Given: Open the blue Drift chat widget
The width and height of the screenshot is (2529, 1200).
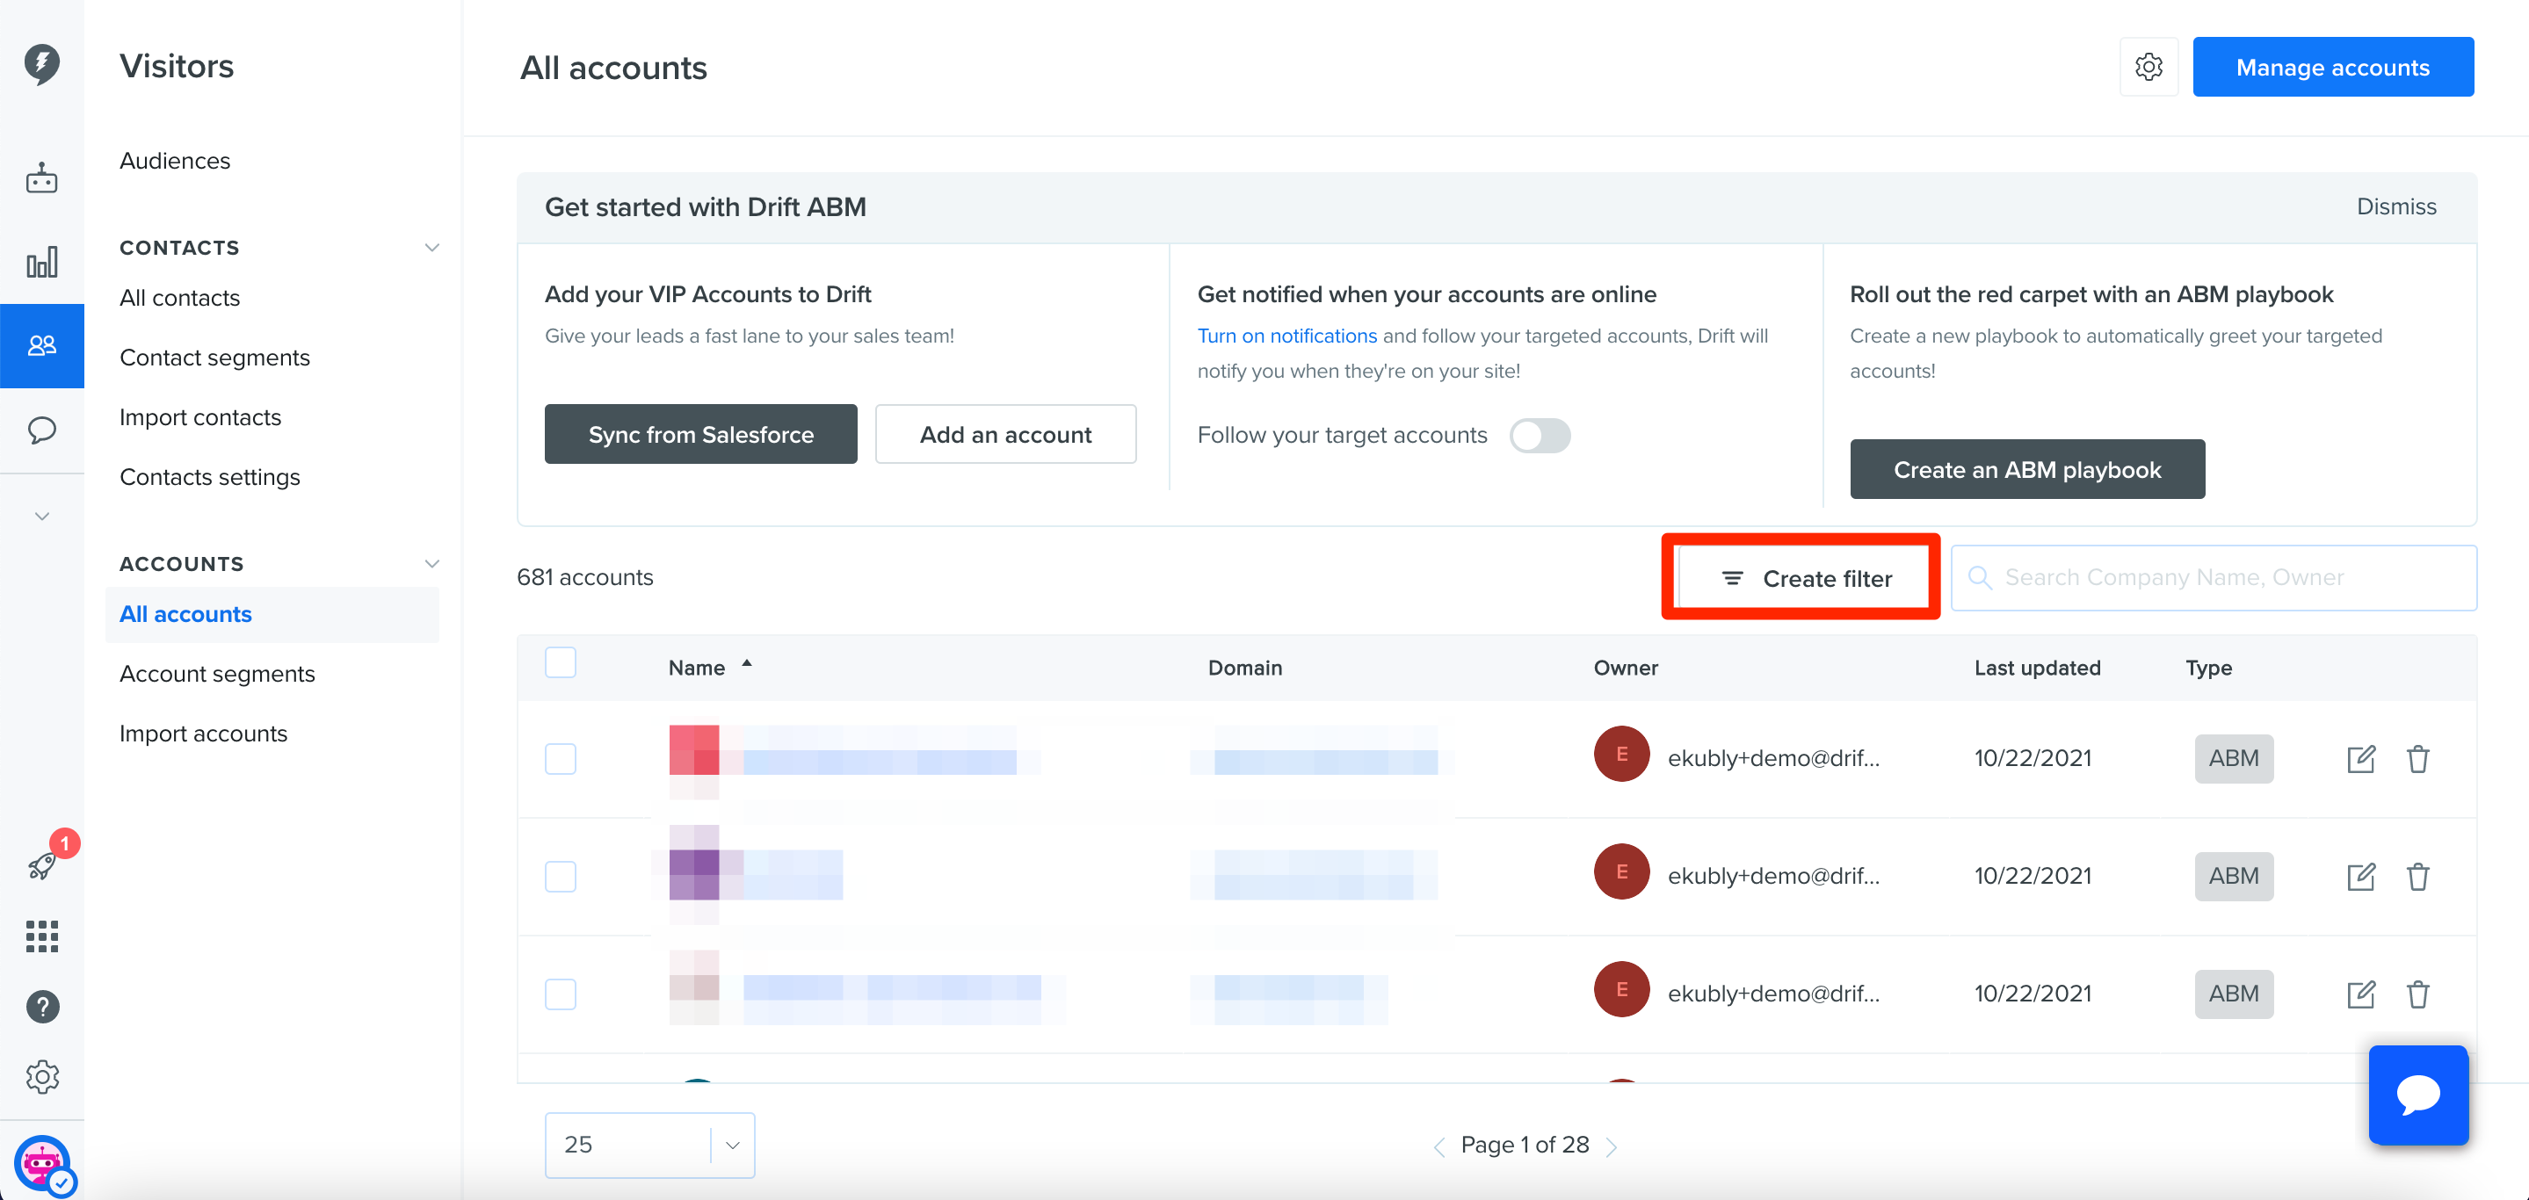Looking at the screenshot, I should (2418, 1095).
